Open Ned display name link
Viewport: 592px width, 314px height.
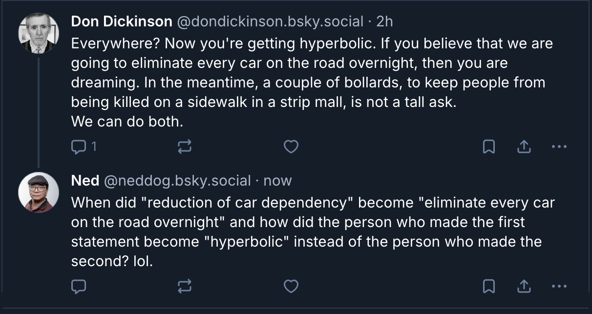pyautogui.click(x=85, y=181)
